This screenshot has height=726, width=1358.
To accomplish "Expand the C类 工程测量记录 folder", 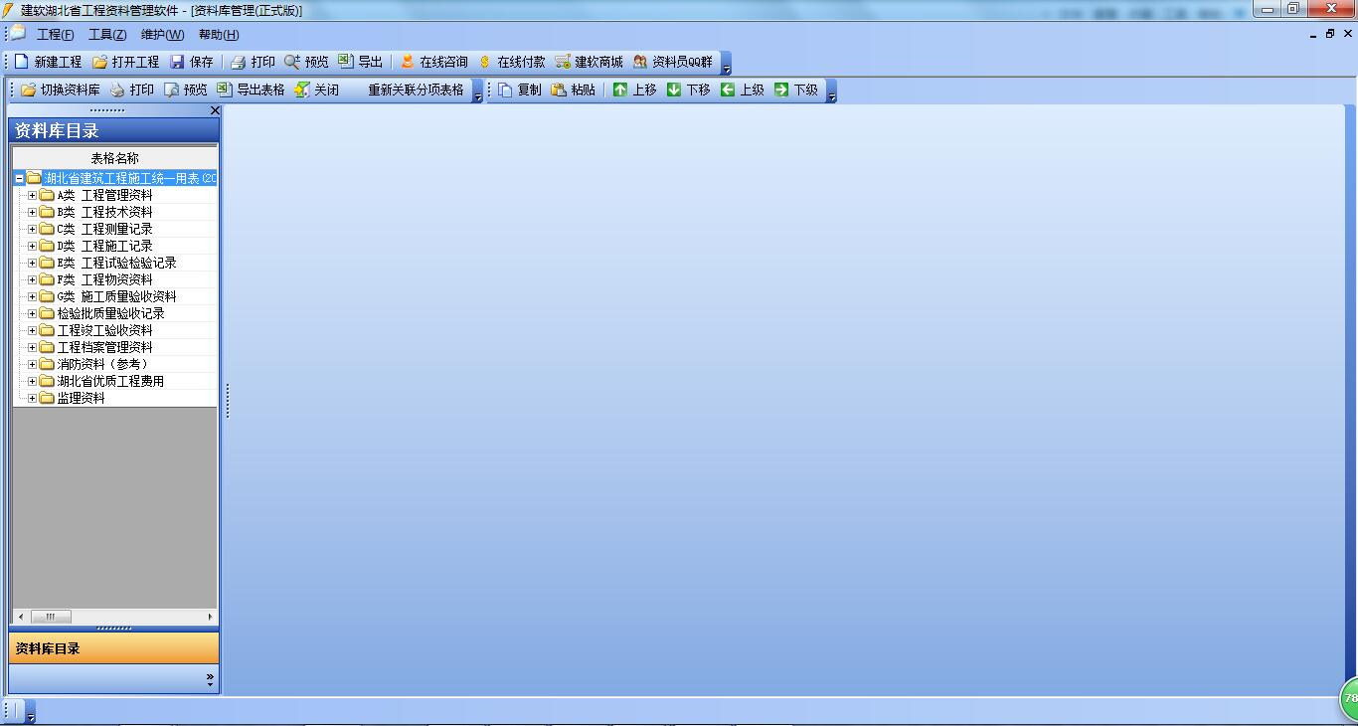I will [32, 230].
